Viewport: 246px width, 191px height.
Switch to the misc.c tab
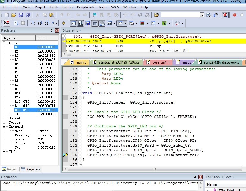[x=184, y=62]
